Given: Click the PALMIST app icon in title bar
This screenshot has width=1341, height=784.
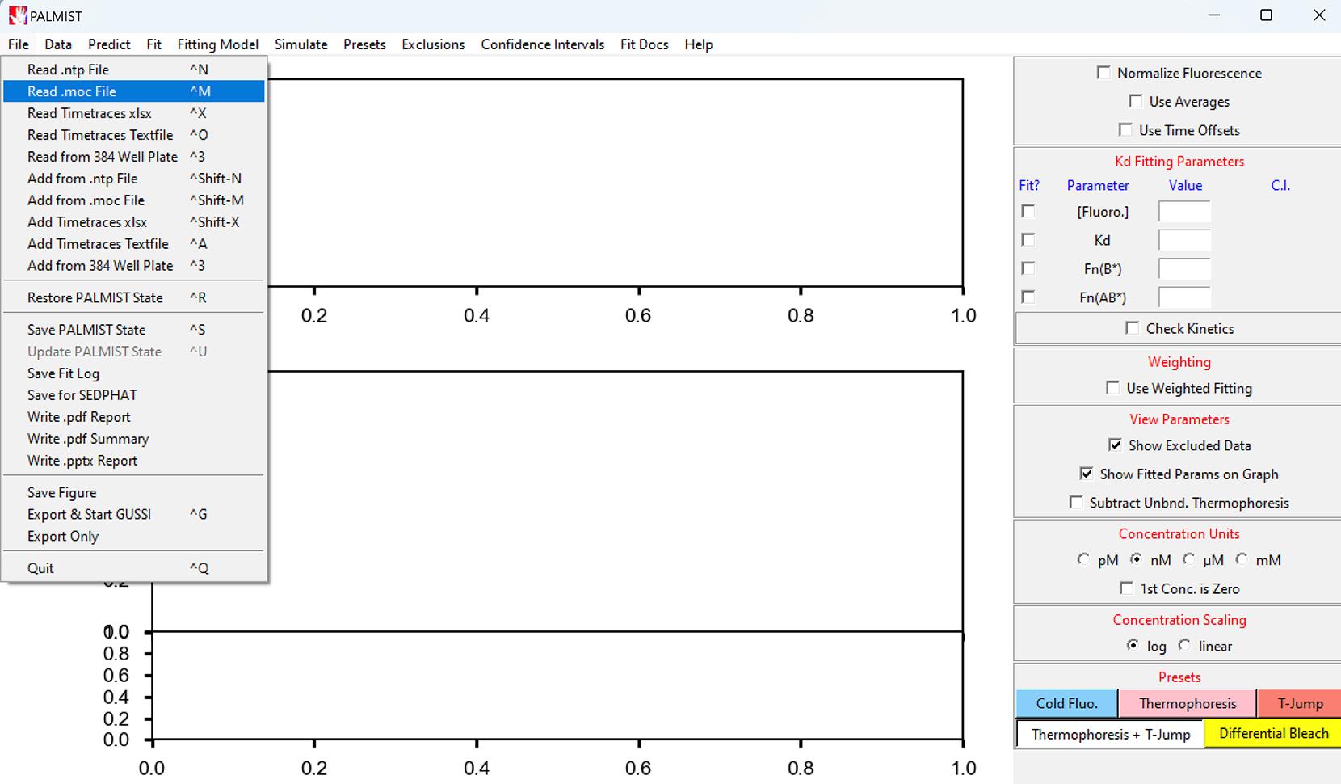Looking at the screenshot, I should [17, 15].
